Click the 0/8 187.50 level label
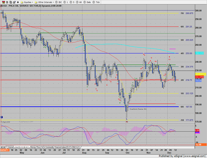 point(186,107)
